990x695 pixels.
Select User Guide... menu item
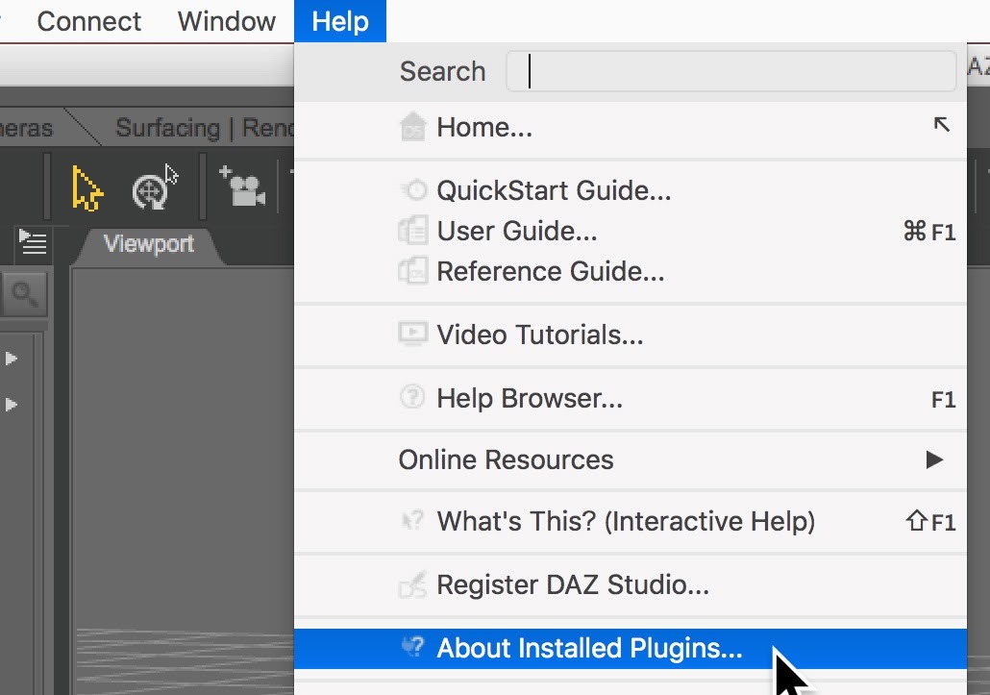[517, 231]
